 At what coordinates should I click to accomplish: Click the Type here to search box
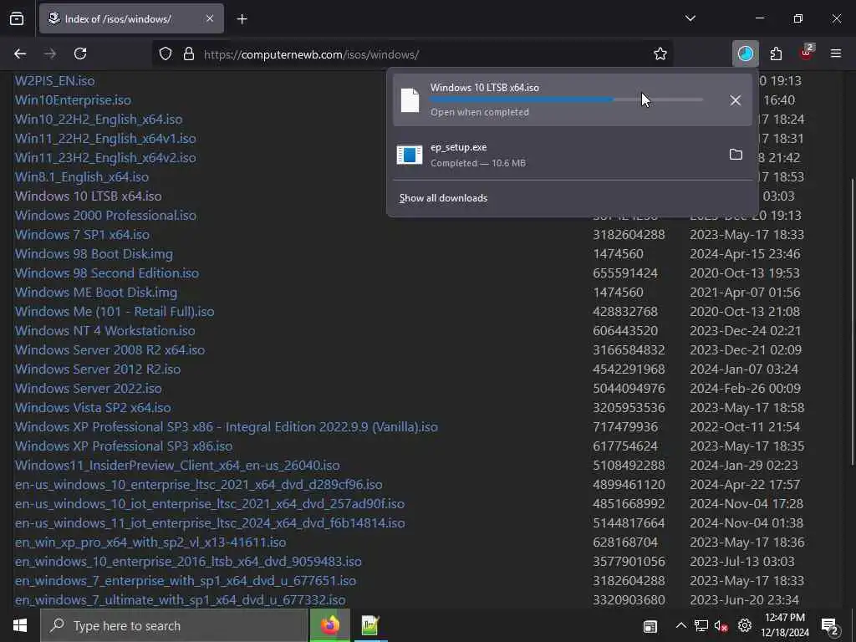(x=174, y=625)
